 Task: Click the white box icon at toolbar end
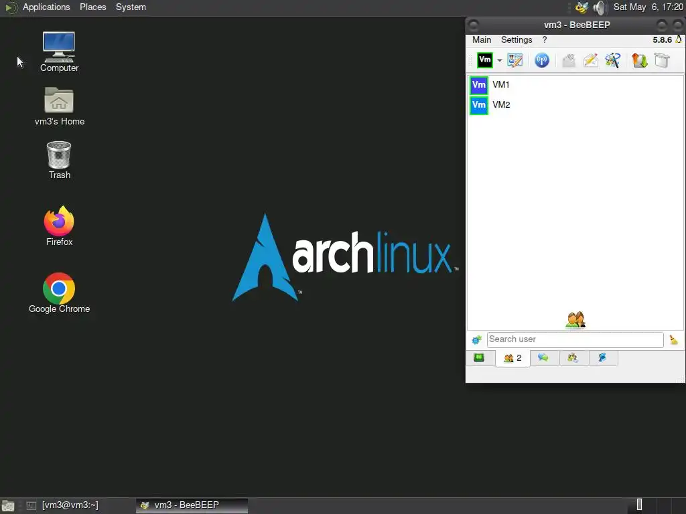click(662, 60)
